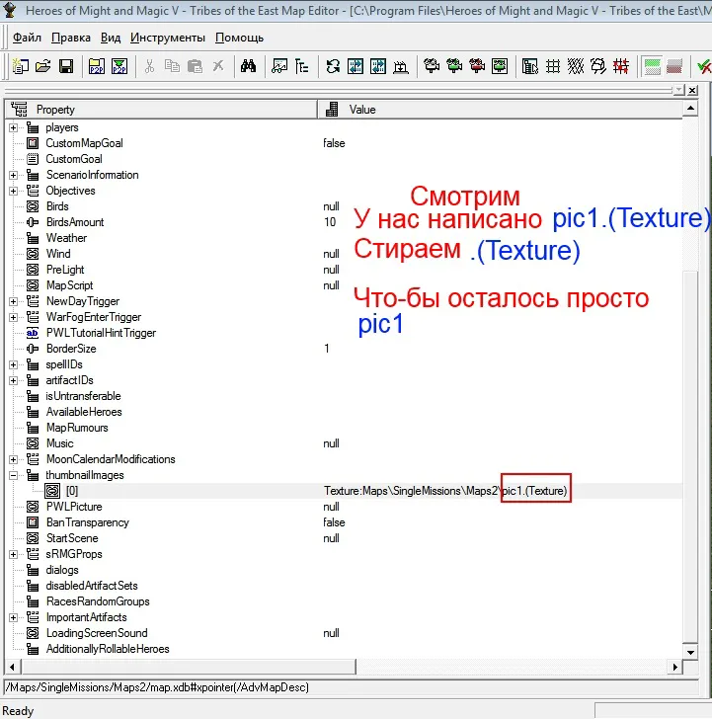The height and width of the screenshot is (719, 712).
Task: Click the properties panel toolbar icon
Action: point(530,67)
